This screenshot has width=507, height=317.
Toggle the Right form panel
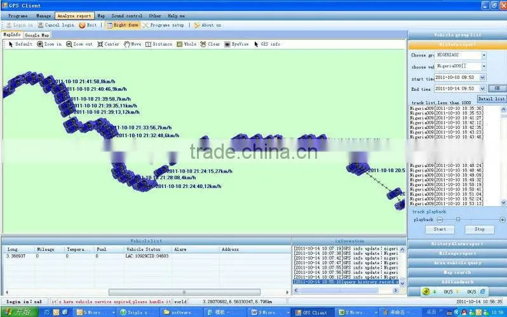coord(122,25)
